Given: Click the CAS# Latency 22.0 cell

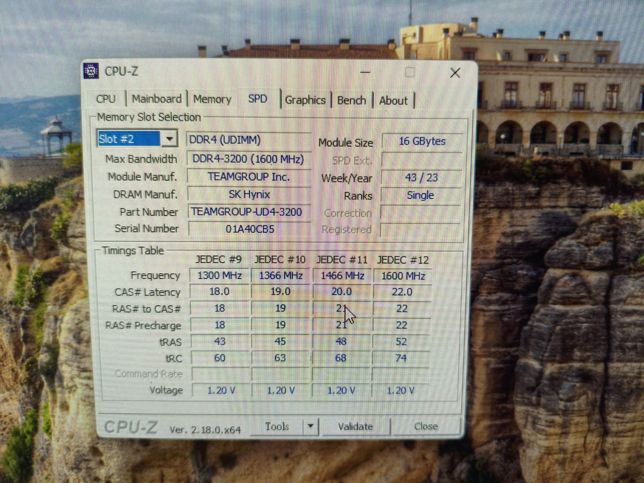Looking at the screenshot, I should click(x=403, y=292).
